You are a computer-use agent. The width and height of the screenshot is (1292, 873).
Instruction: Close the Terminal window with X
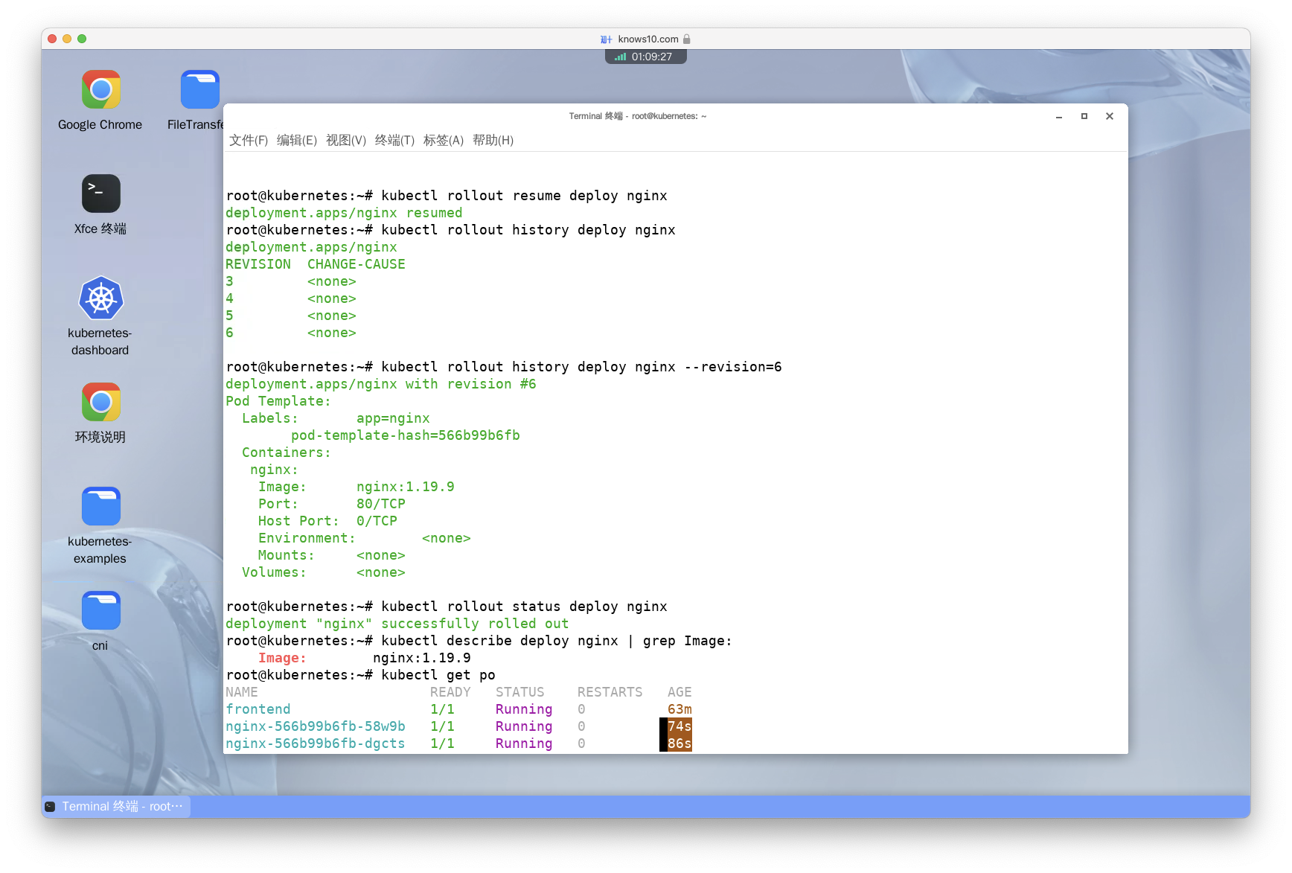[1110, 116]
